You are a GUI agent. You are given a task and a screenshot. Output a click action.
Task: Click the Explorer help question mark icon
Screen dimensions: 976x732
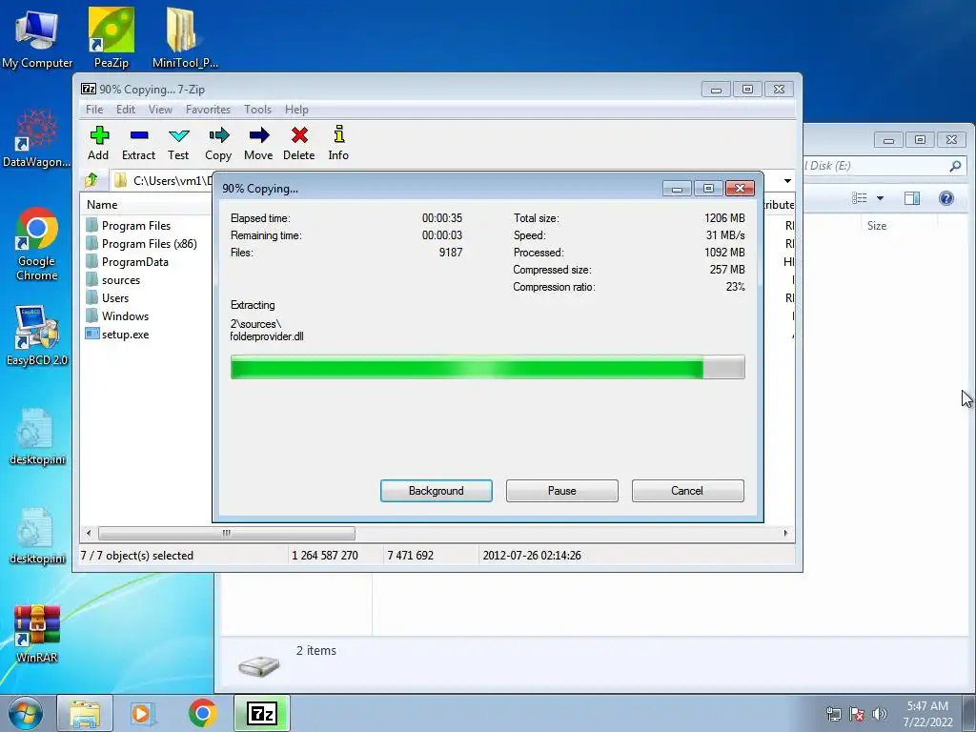[946, 198]
